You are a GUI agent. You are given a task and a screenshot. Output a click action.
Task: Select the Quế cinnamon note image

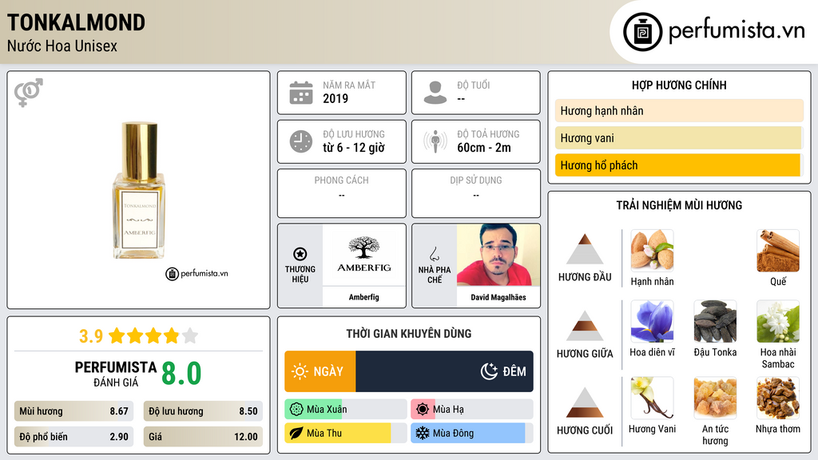778,251
